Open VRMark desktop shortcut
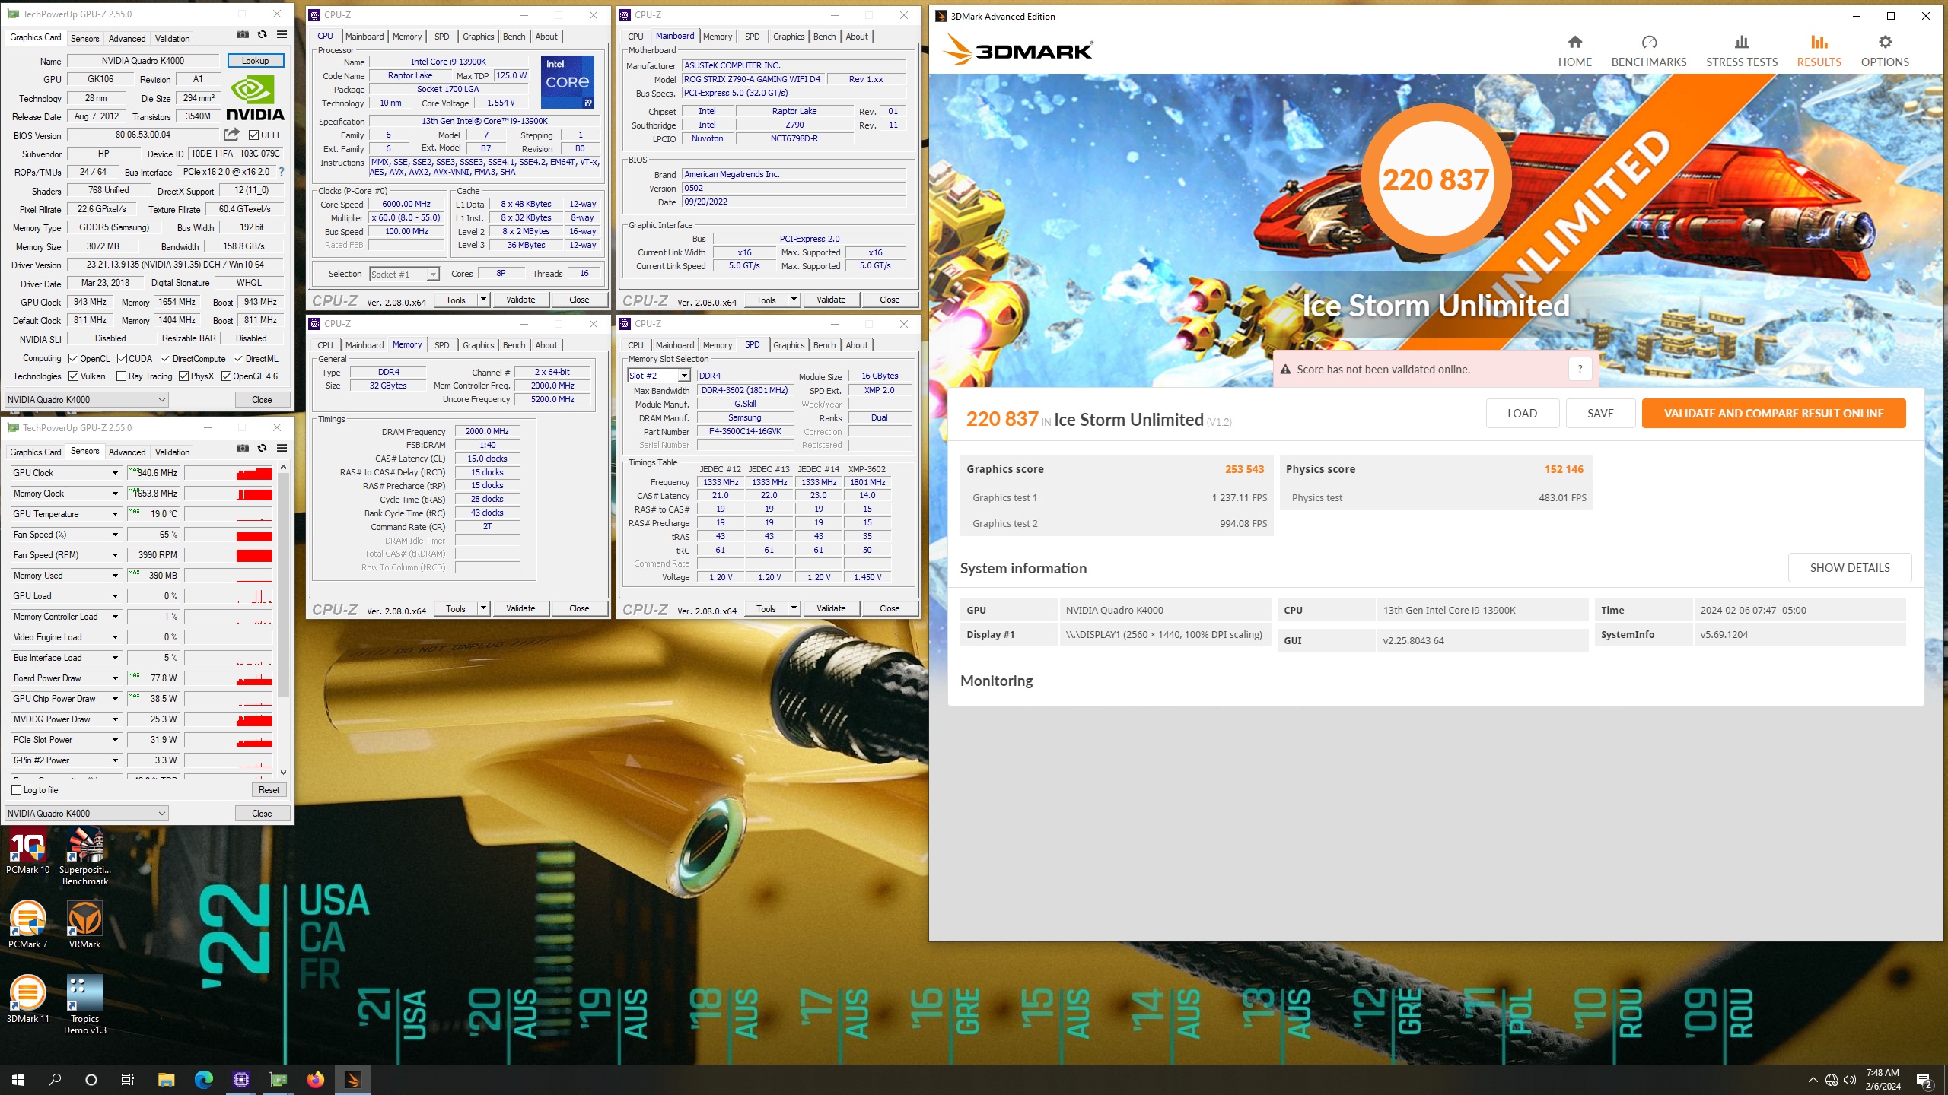 85,925
